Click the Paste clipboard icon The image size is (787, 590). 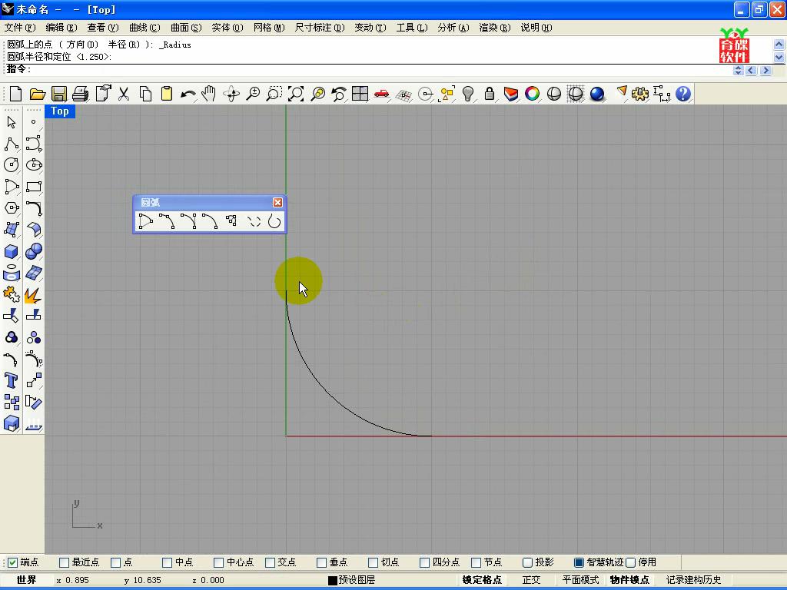coord(167,94)
